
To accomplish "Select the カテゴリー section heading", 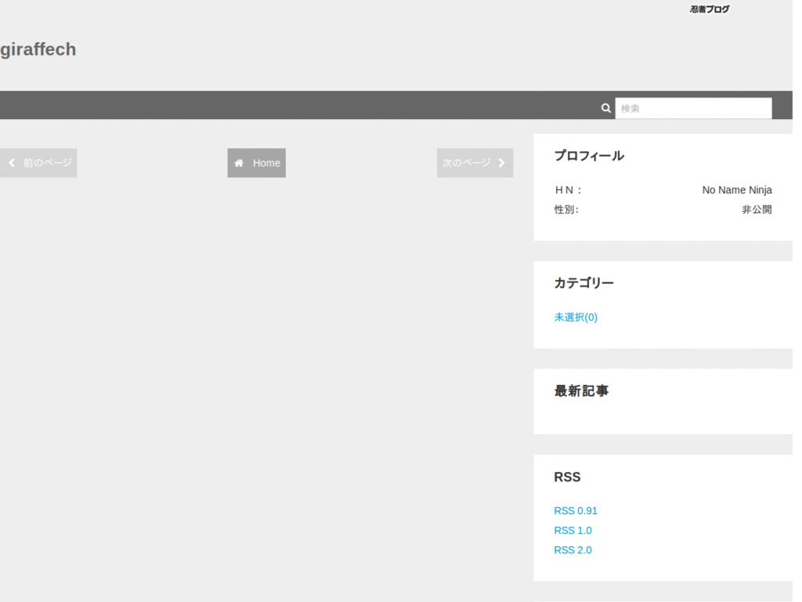I will coord(583,283).
